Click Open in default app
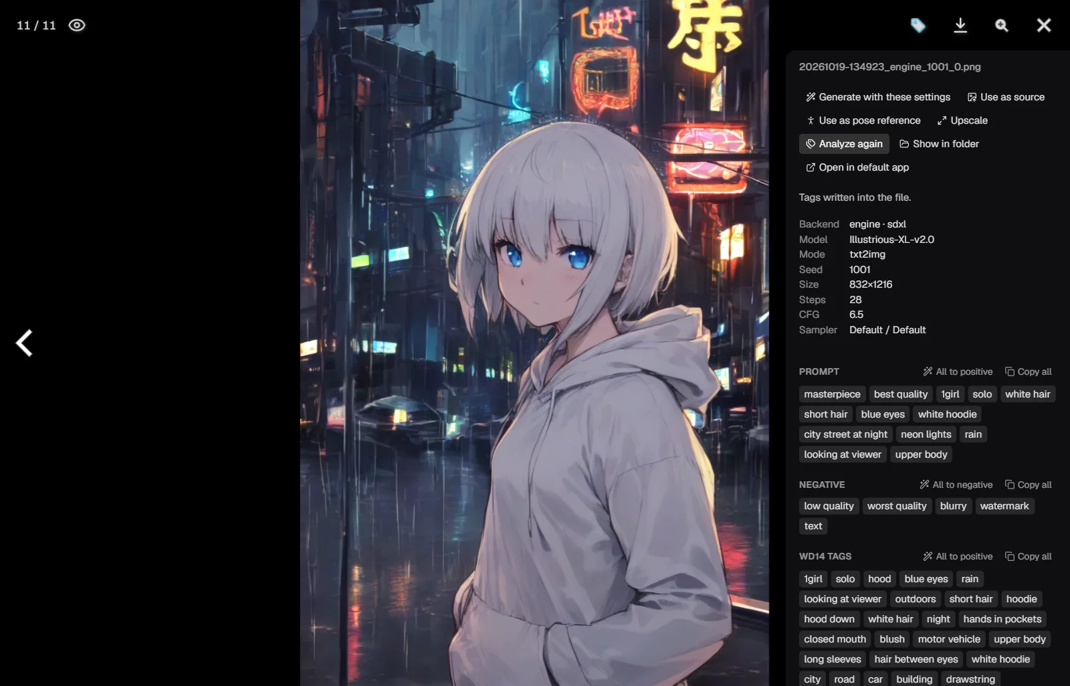This screenshot has height=686, width=1070. [857, 167]
